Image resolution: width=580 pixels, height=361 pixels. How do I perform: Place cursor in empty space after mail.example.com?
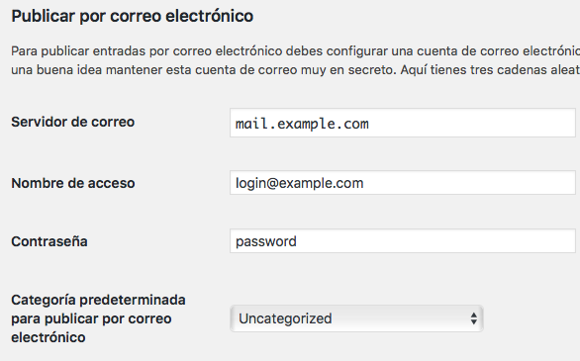472,123
